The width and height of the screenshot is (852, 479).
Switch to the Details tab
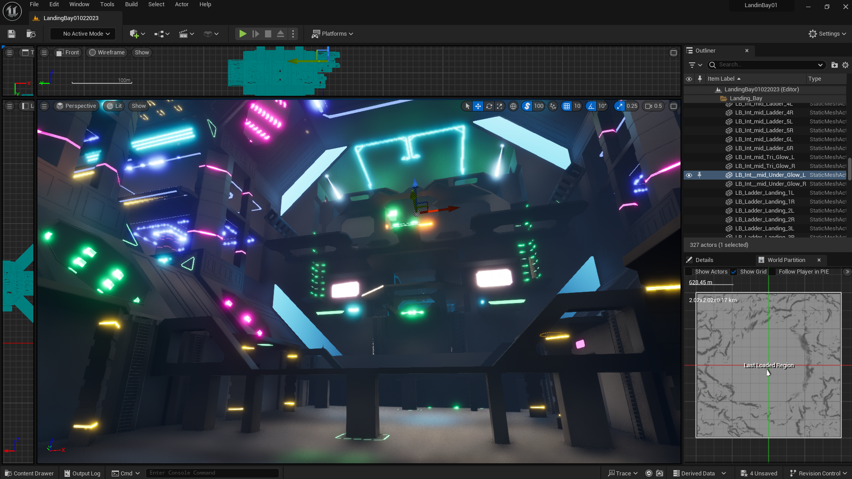point(704,260)
